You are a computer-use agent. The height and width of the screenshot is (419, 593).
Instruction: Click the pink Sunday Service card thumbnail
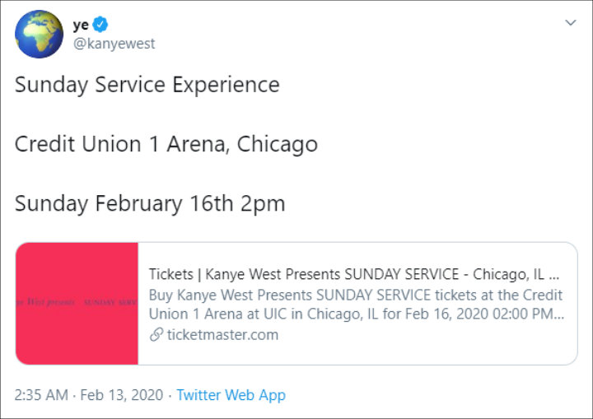pos(77,303)
